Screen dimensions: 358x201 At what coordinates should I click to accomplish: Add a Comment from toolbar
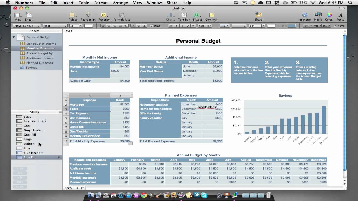[x=212, y=16]
